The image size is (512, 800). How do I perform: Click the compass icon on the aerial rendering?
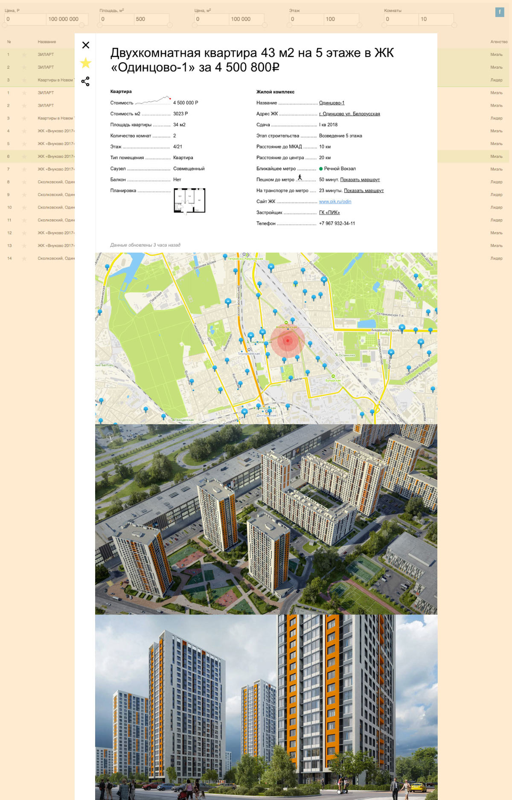[x=110, y=436]
